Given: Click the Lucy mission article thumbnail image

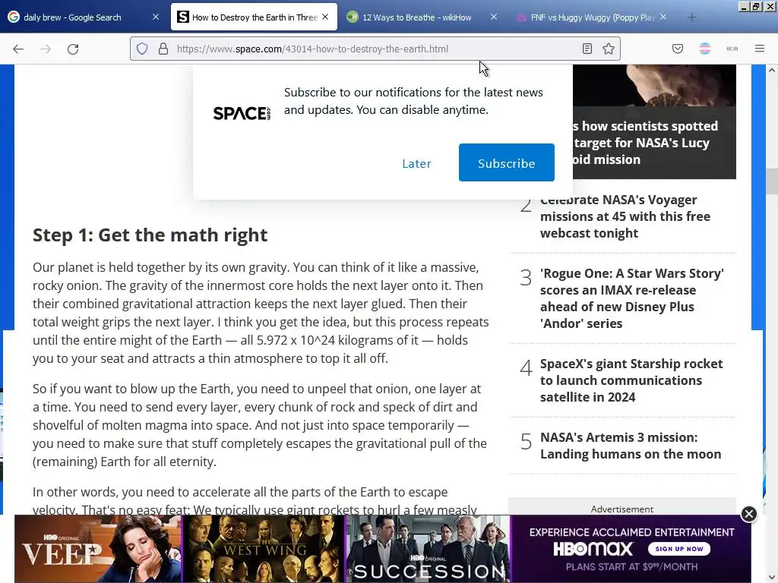Looking at the screenshot, I should click(x=654, y=85).
